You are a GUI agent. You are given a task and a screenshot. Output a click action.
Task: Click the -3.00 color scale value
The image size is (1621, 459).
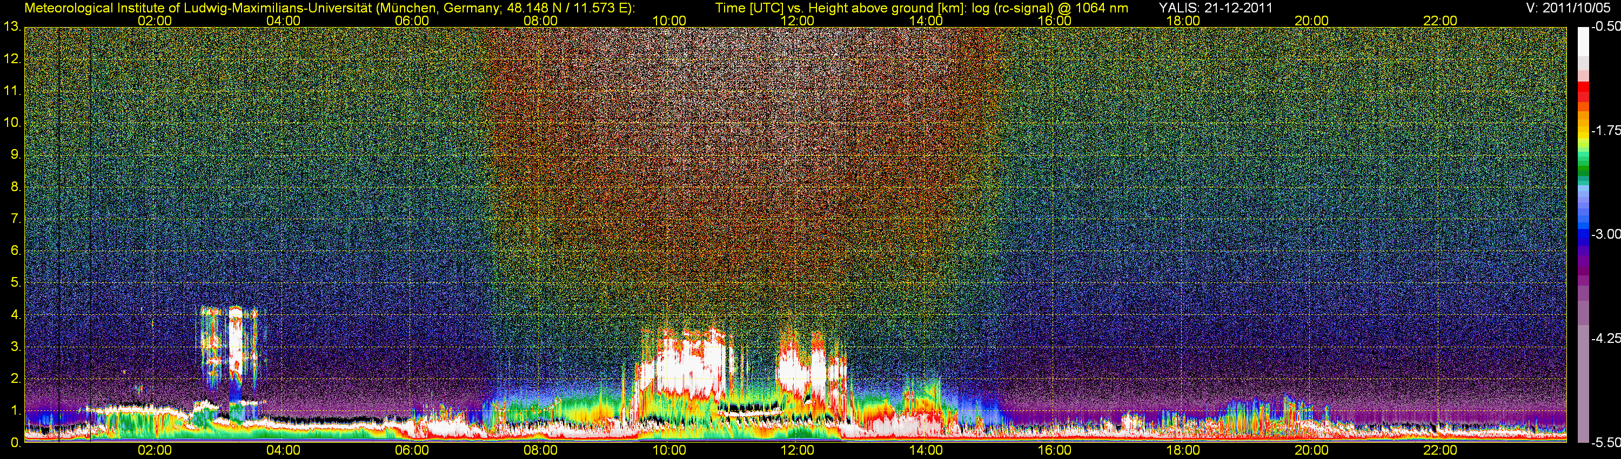(x=1605, y=234)
